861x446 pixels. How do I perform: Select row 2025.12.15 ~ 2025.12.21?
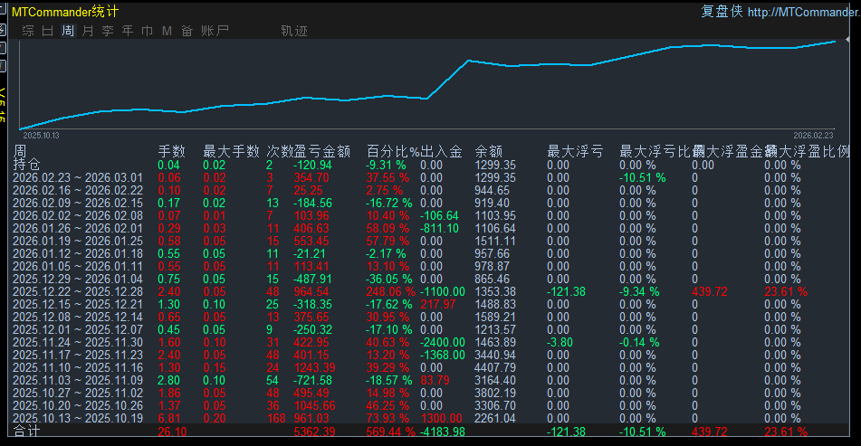coord(78,304)
